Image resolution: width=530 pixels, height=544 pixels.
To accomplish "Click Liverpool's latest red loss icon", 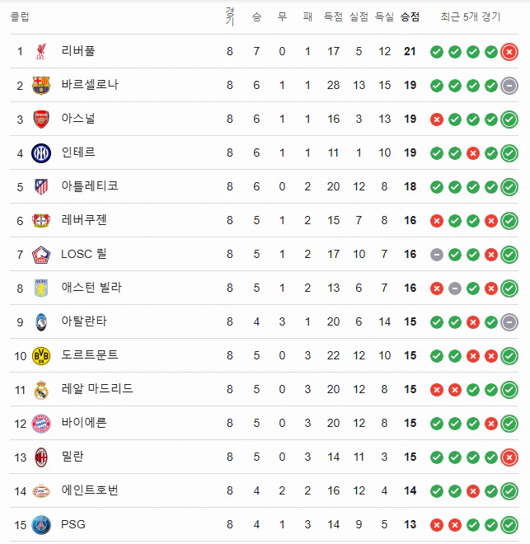I will 509,52.
